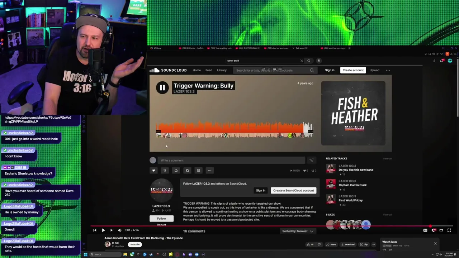459x258 pixels.
Task: Send the comment with the paper-plane icon
Action: (x=311, y=160)
